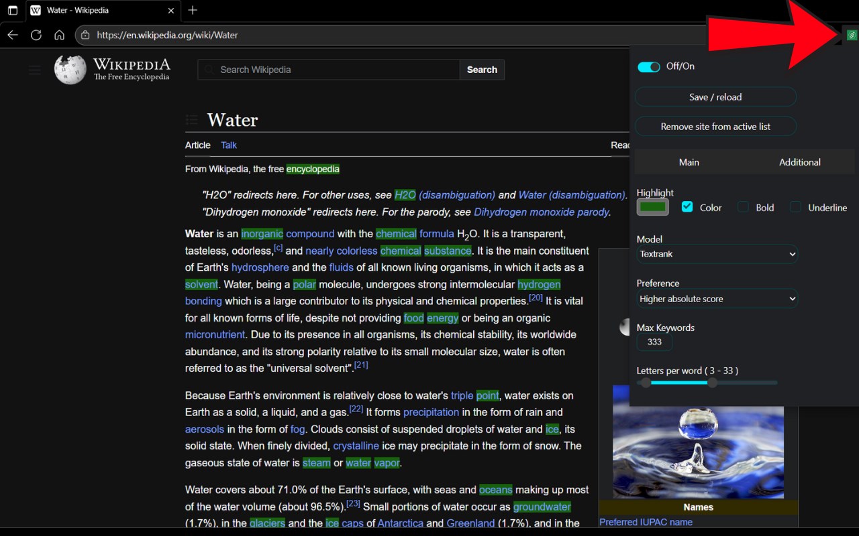Open the encyclopedia highlighted word

point(313,169)
